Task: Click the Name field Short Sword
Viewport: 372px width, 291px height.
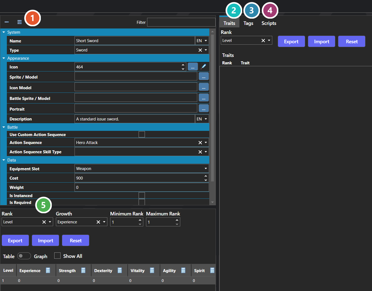Action: tap(135, 41)
